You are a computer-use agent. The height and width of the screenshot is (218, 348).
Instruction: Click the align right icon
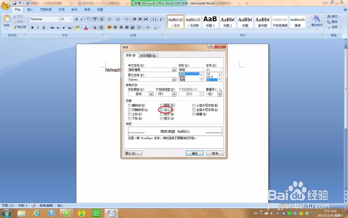pos(121,27)
